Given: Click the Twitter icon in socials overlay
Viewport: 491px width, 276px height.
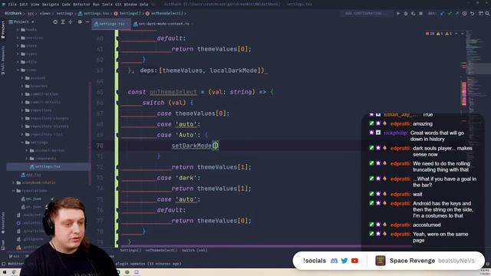Looking at the screenshot, I should [344, 261].
